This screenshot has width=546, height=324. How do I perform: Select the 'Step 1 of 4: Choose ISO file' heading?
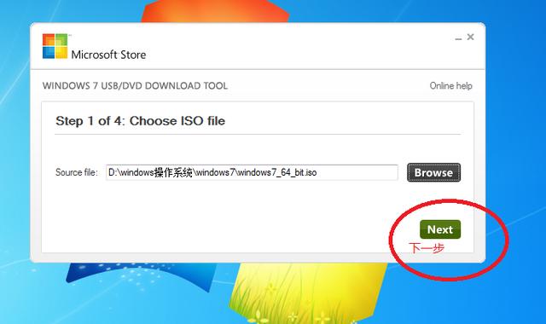point(140,121)
